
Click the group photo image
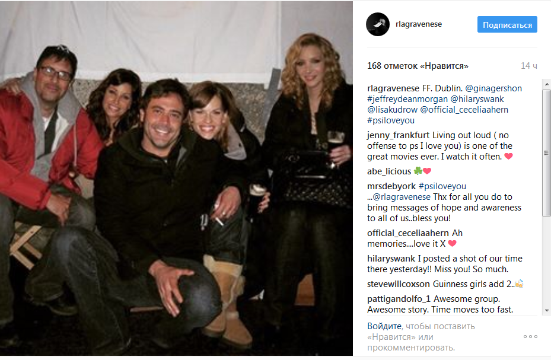click(x=176, y=179)
